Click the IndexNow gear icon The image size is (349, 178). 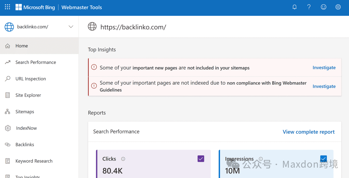[8, 128]
